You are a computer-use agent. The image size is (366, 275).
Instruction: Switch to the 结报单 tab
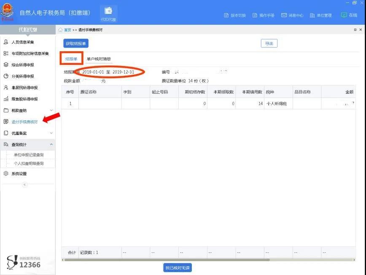pyautogui.click(x=71, y=59)
